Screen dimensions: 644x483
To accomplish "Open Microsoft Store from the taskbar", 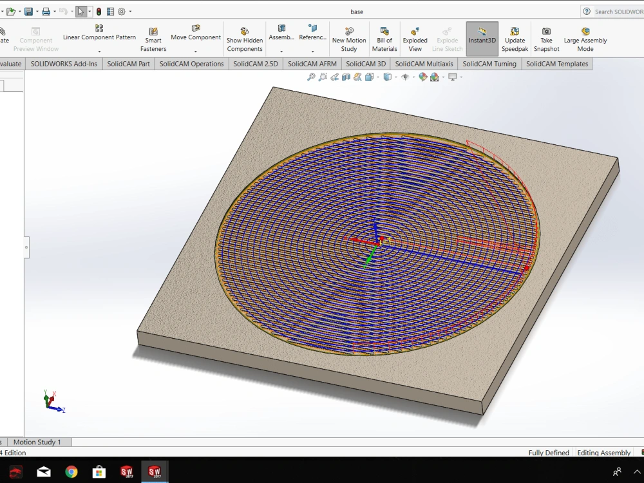I will coord(99,471).
